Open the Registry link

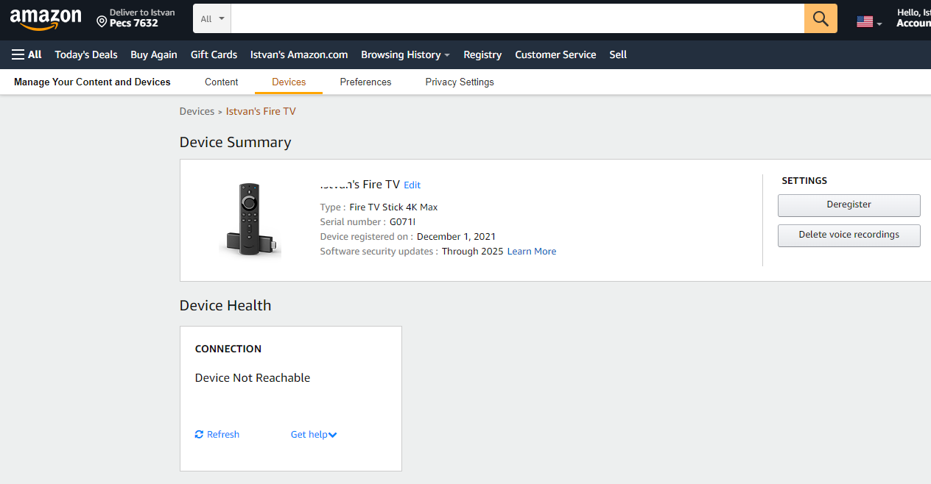tap(482, 54)
